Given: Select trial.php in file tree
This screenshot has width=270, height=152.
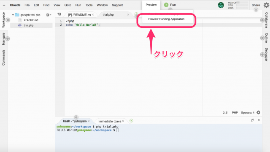Looking at the screenshot, I should (29, 25).
